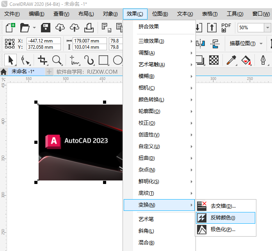This screenshot has width=272, height=251.
Task: Open the 文件(F) menu
Action: pos(12,14)
